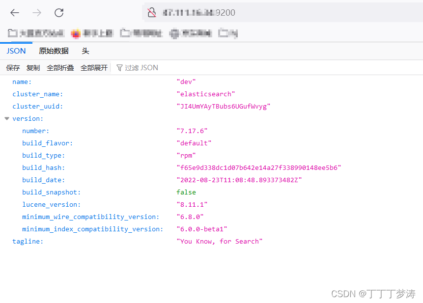The image size is (423, 303).
Task: Switch to the 原始数据 tab
Action: pos(54,51)
